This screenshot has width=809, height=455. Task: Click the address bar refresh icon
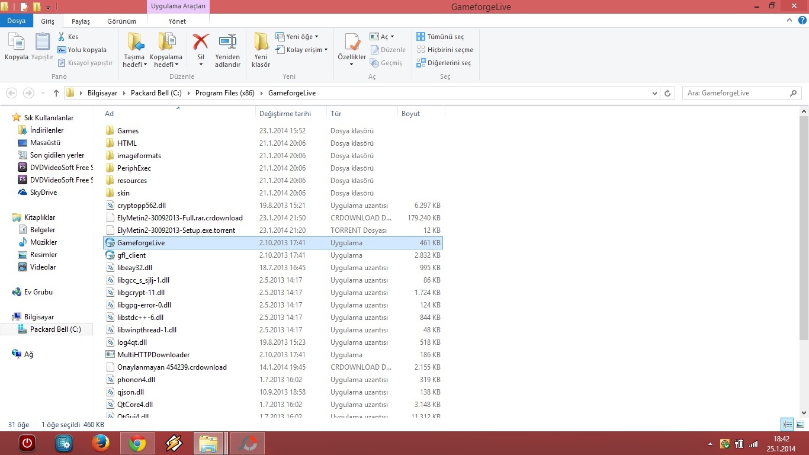(x=667, y=93)
